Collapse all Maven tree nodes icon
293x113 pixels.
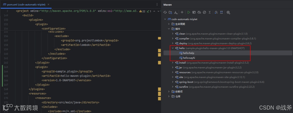click(x=210, y=12)
